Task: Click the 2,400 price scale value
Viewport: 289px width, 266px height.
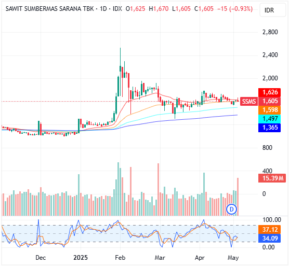Action: 270,55
